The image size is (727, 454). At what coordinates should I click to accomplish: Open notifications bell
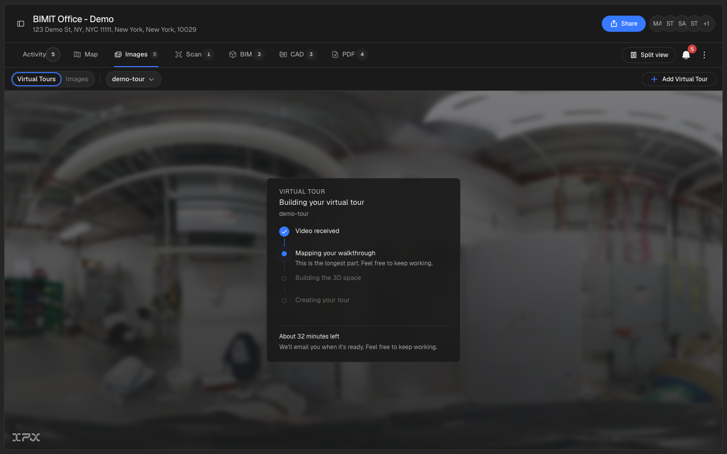[686, 55]
